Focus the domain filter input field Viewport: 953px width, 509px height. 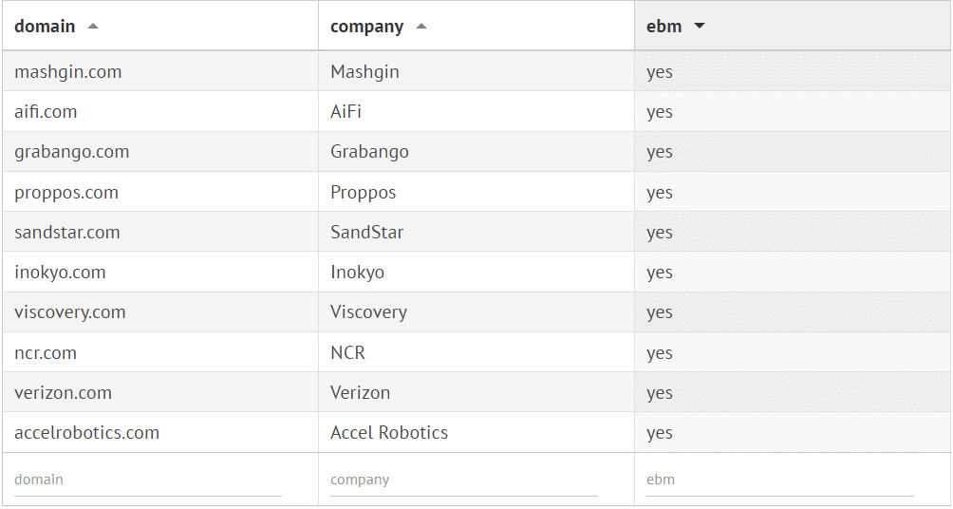click(x=148, y=480)
